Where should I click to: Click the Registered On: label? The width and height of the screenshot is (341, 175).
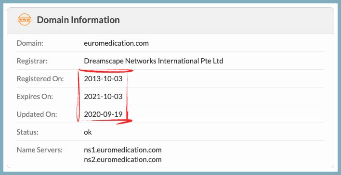[40, 79]
